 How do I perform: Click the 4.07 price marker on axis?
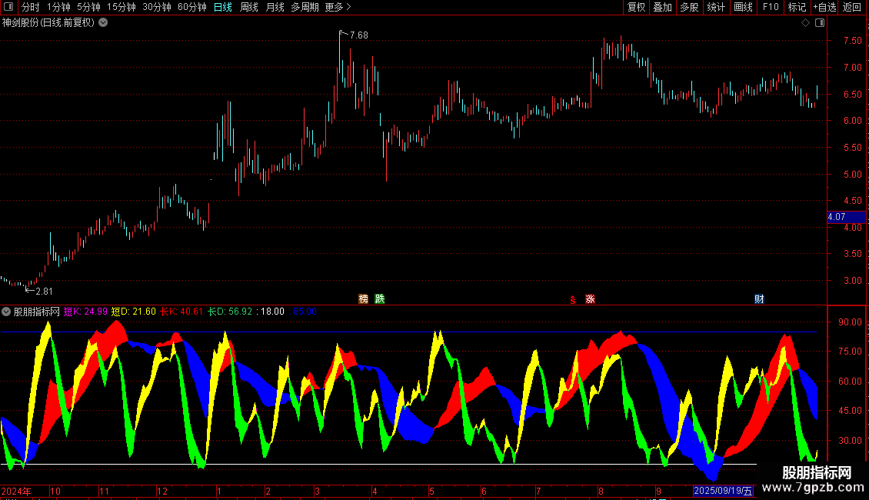coord(846,217)
